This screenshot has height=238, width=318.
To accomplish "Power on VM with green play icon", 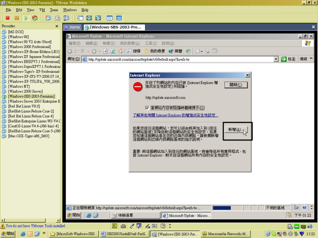I will [x=26, y=18].
